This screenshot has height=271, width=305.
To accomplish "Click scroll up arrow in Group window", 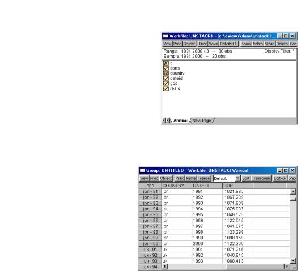I will [293, 192].
